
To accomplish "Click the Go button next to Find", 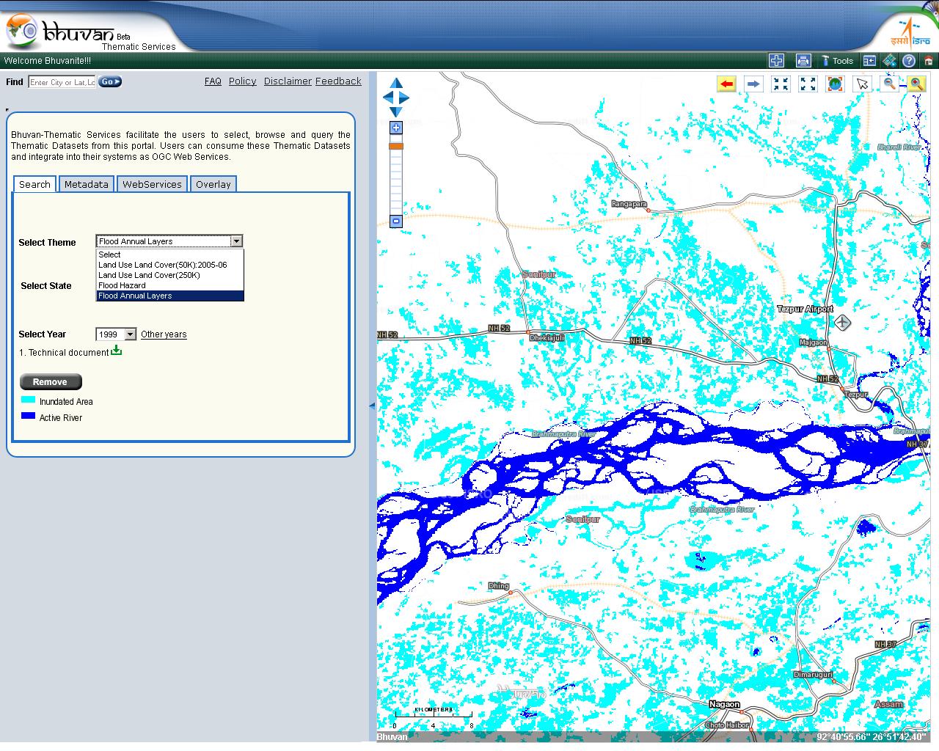I will [110, 81].
